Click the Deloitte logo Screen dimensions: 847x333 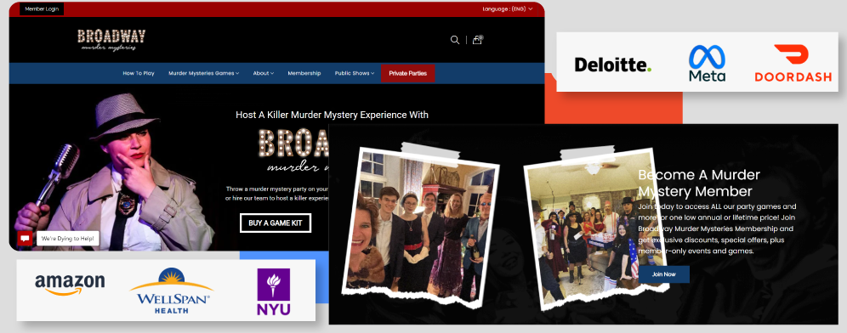coord(612,65)
